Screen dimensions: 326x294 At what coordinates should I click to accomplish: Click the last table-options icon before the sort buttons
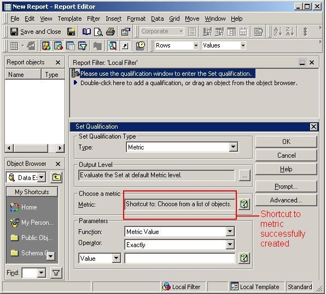click(x=258, y=32)
